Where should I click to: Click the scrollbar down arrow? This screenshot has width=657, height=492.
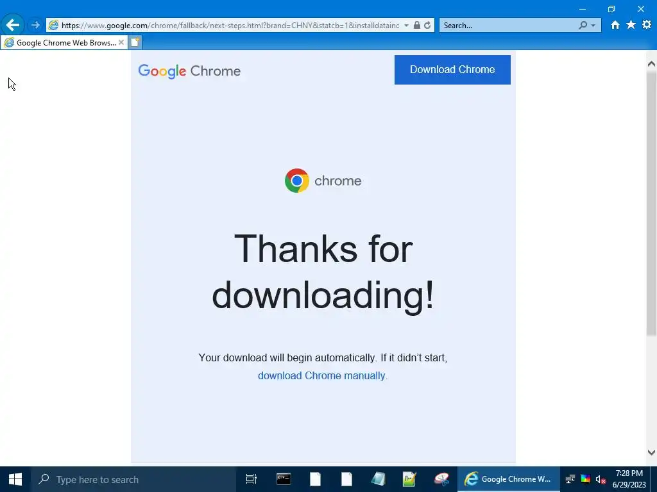651,452
